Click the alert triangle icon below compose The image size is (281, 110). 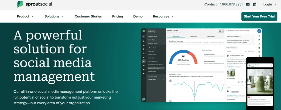259,36
